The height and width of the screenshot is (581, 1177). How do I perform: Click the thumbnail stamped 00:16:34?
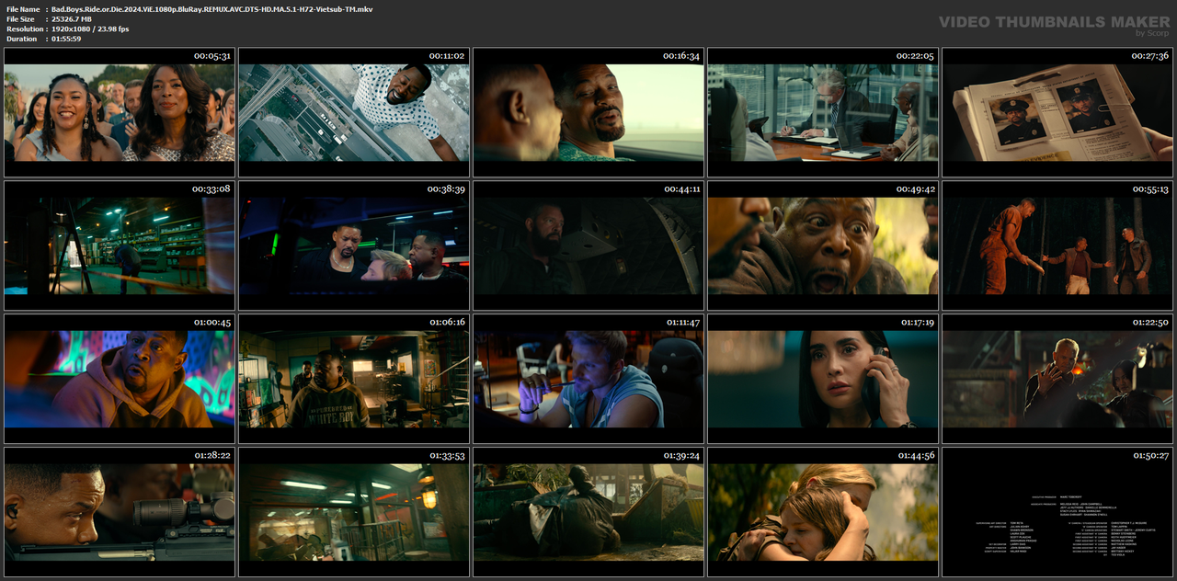588,112
